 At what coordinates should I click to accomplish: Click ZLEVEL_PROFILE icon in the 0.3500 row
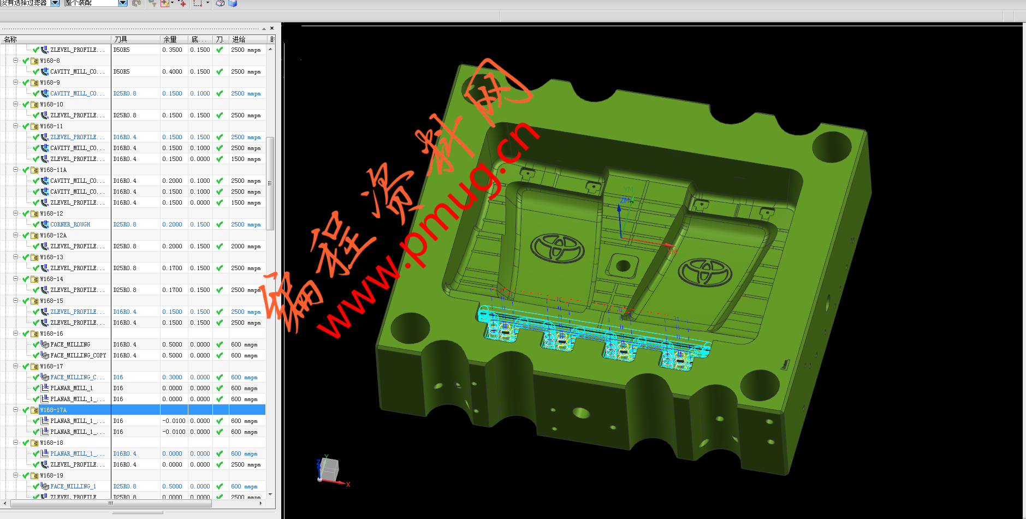coord(45,50)
